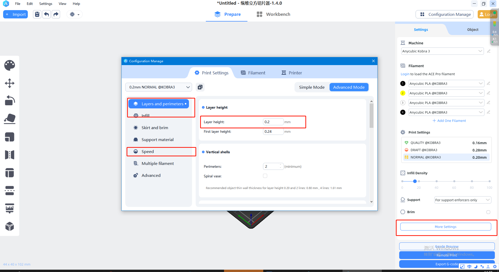Select the color painting palette tool
The image size is (499, 272).
tap(10, 65)
